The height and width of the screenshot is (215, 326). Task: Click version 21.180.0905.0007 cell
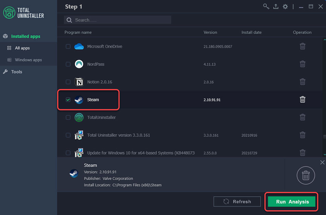[218, 47]
